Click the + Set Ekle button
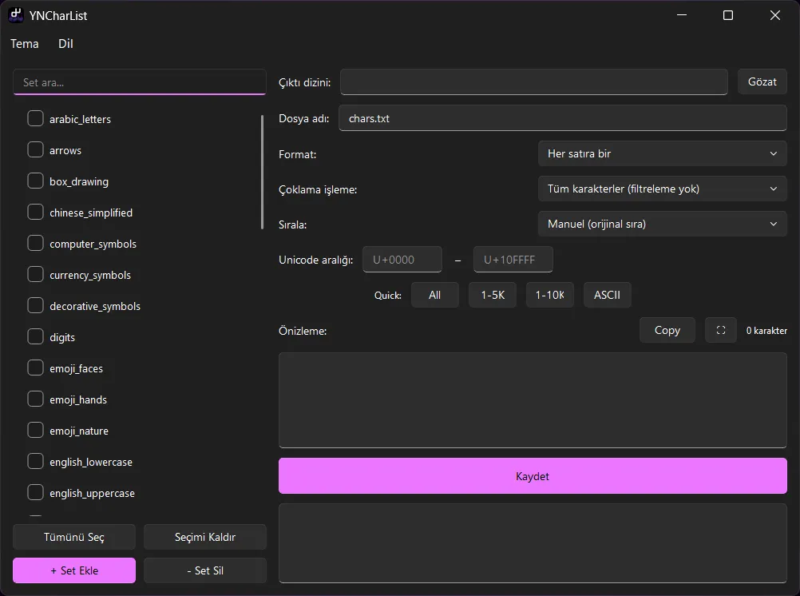This screenshot has width=800, height=596. coord(74,570)
